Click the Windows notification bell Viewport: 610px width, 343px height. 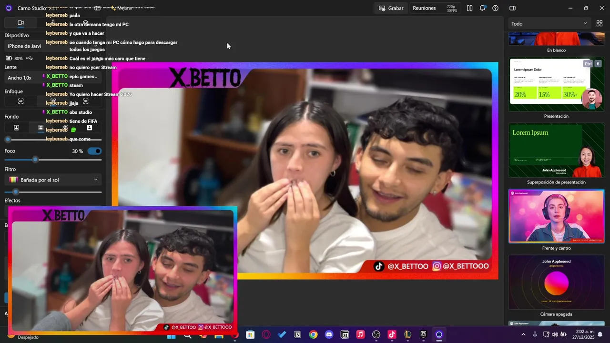(600, 334)
